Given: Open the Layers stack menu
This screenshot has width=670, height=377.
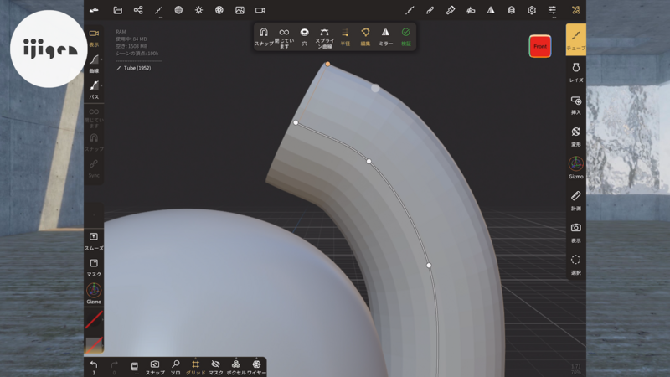Looking at the screenshot, I should [x=512, y=10].
